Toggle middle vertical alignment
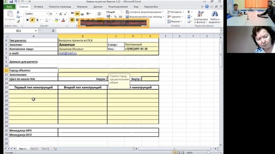The image size is (275, 154). click(77, 13)
